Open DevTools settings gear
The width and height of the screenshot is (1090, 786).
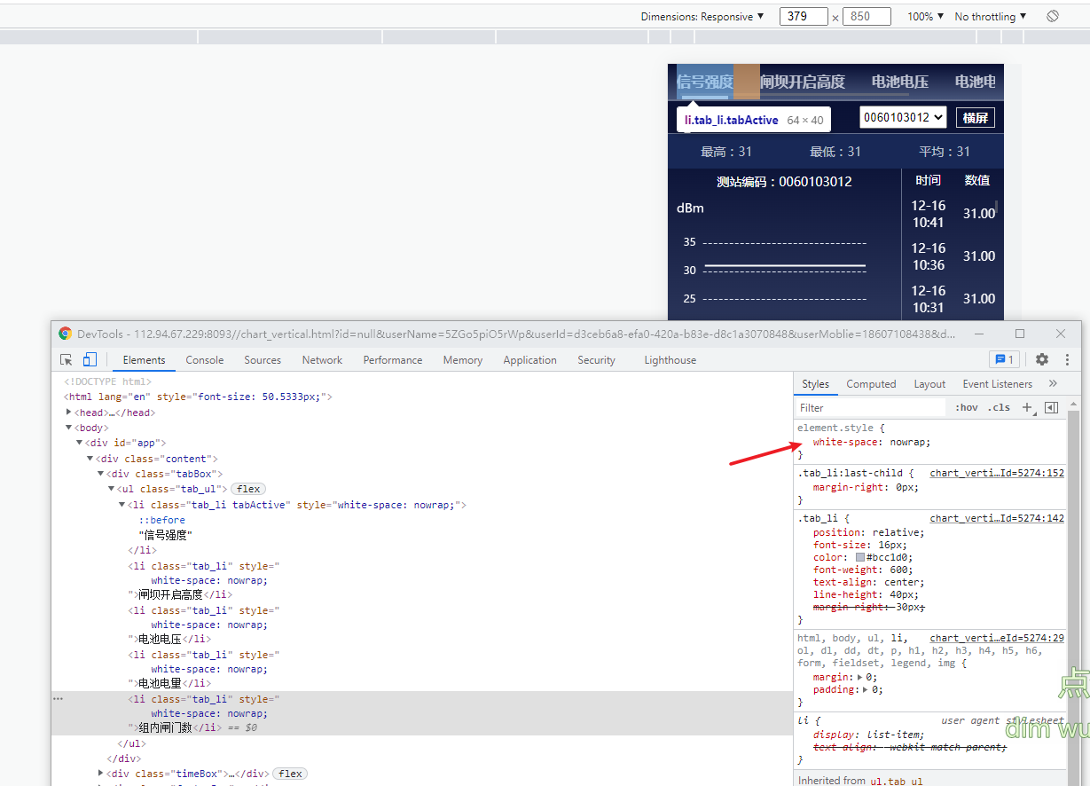[1042, 359]
